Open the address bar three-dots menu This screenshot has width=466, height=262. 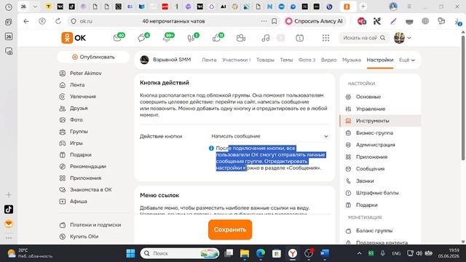coord(264,21)
